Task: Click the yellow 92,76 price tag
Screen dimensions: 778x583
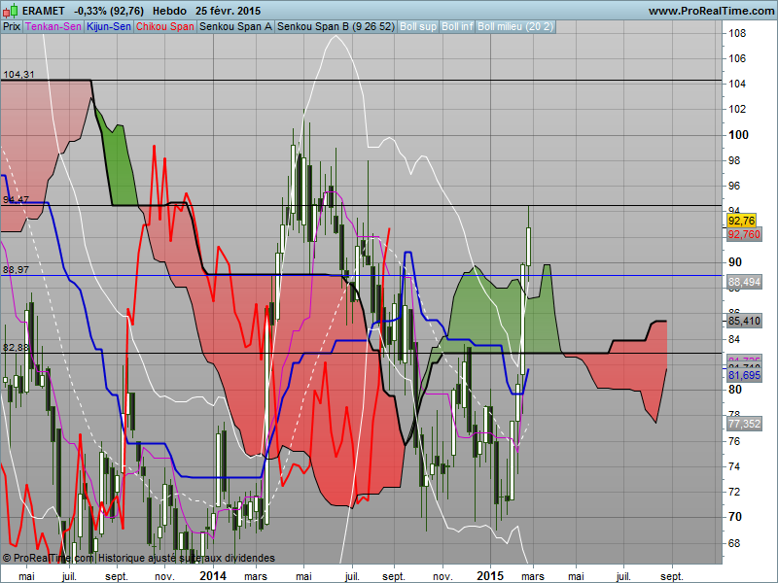Action: 741,221
